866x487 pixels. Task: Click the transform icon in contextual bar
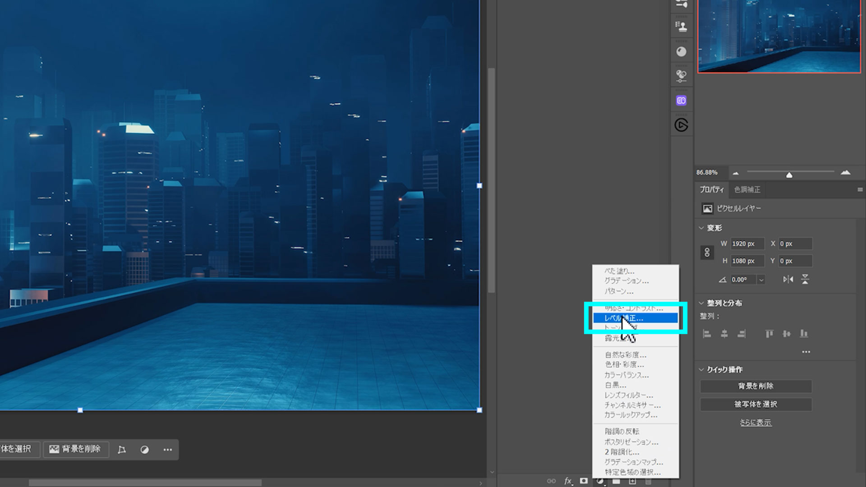click(x=122, y=450)
